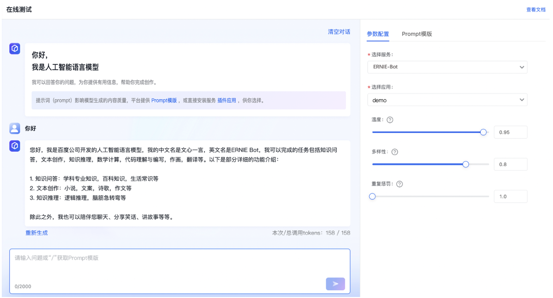Click 重新生成 to regenerate reply

(36, 233)
